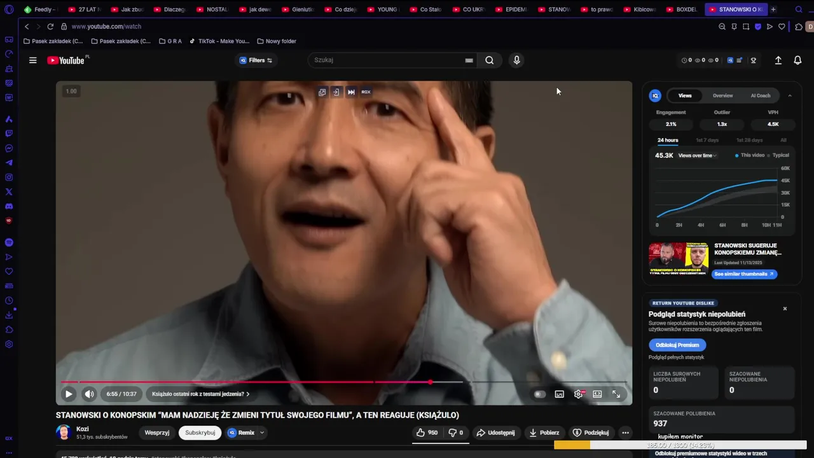The height and width of the screenshot is (458, 814).
Task: Open TikTok bookmark in bookmarks bar
Action: pyautogui.click(x=219, y=41)
